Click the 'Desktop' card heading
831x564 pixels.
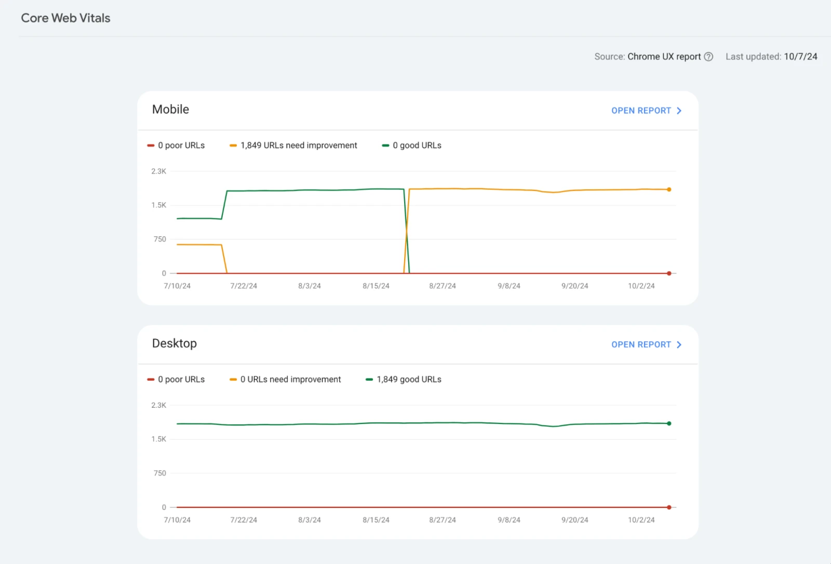click(175, 343)
